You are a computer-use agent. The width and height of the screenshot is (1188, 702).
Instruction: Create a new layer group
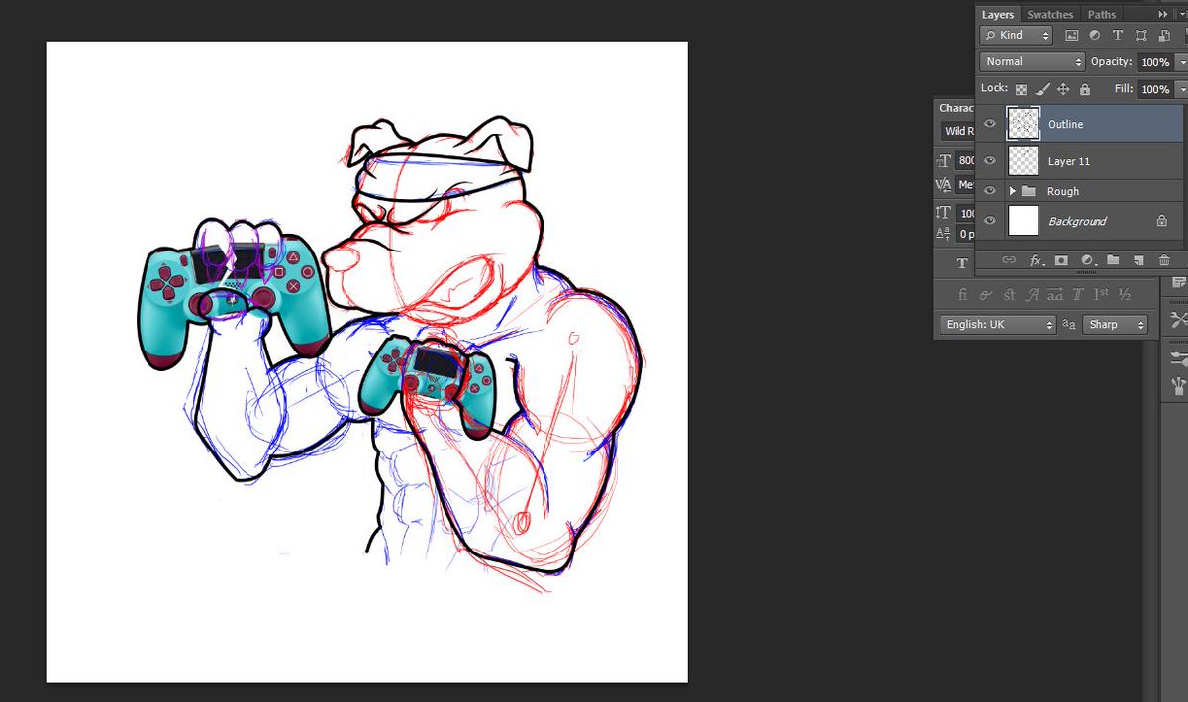click(1112, 260)
